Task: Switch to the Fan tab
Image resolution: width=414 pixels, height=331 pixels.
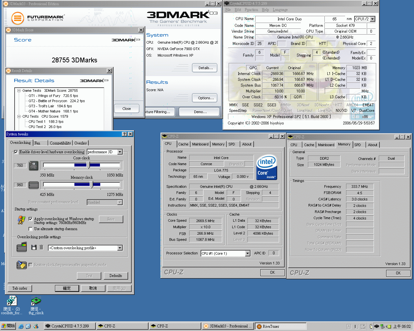Action: [x=38, y=143]
